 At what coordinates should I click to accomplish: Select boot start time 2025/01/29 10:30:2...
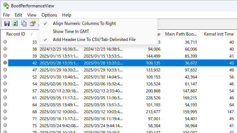(x=59, y=70)
